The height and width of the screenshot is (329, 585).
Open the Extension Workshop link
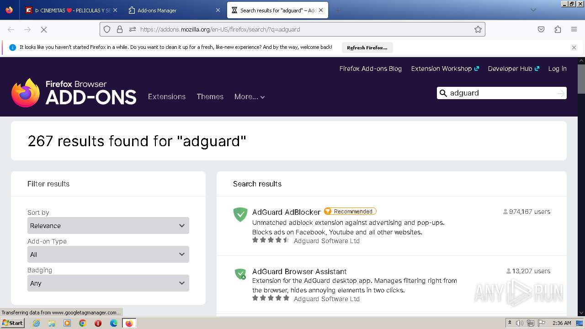[445, 69]
